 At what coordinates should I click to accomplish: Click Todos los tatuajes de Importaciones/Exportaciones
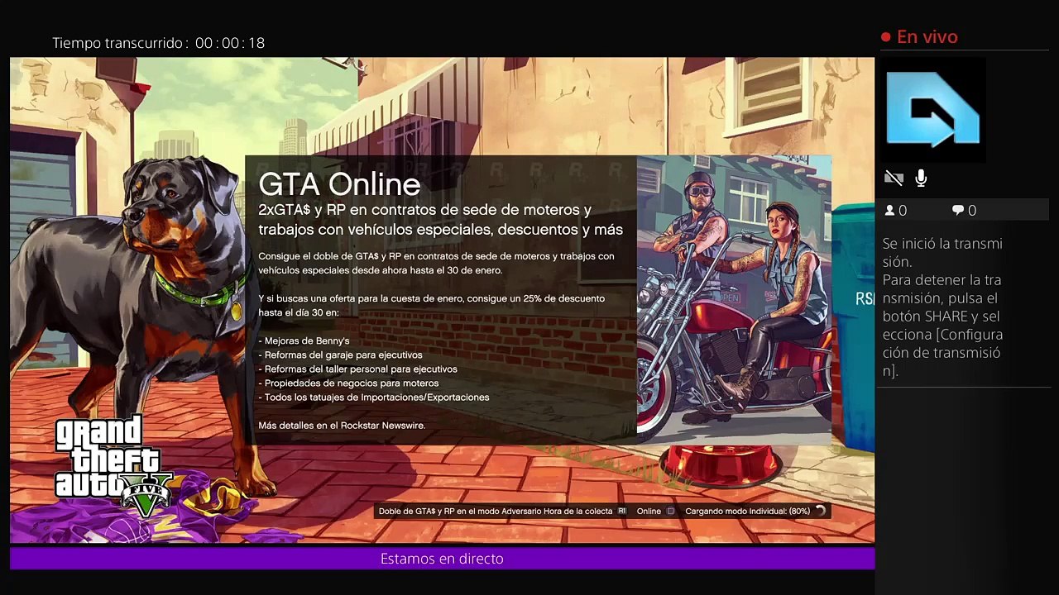[373, 397]
